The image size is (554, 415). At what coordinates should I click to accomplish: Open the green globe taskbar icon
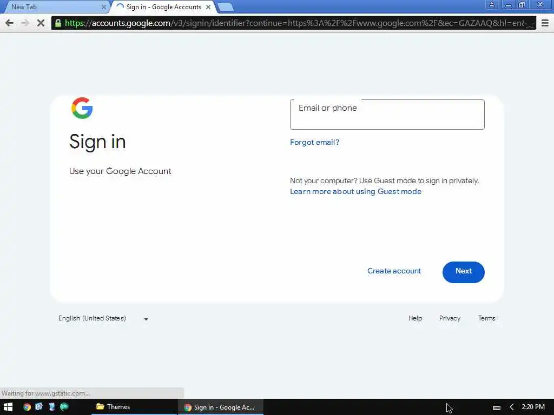64,406
